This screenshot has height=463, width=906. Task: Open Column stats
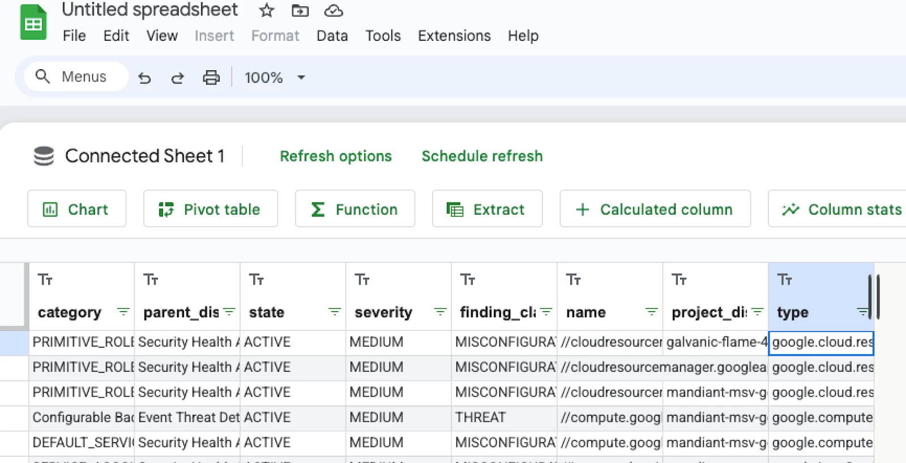(838, 209)
